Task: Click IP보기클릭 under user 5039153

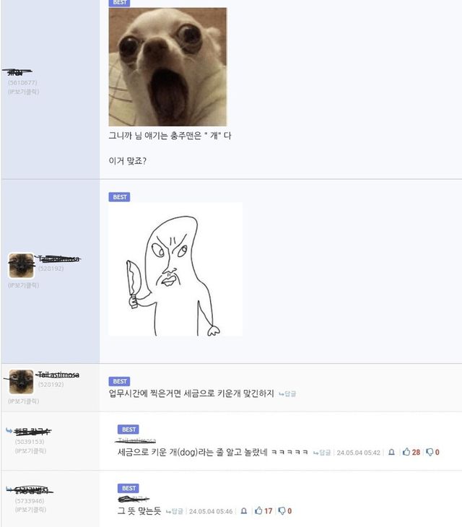Action: (x=30, y=450)
